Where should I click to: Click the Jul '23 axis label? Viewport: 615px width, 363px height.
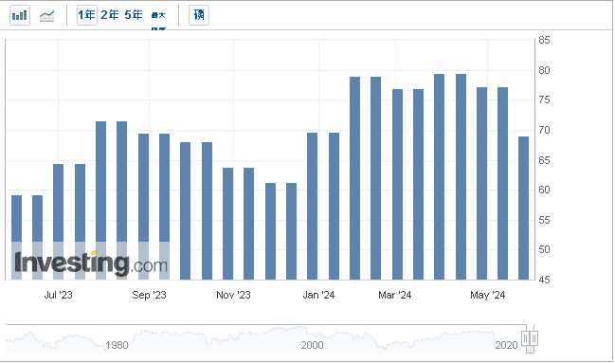click(x=59, y=295)
